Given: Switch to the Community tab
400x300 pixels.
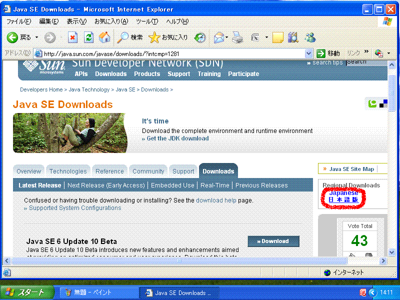Looking at the screenshot, I should point(148,171).
